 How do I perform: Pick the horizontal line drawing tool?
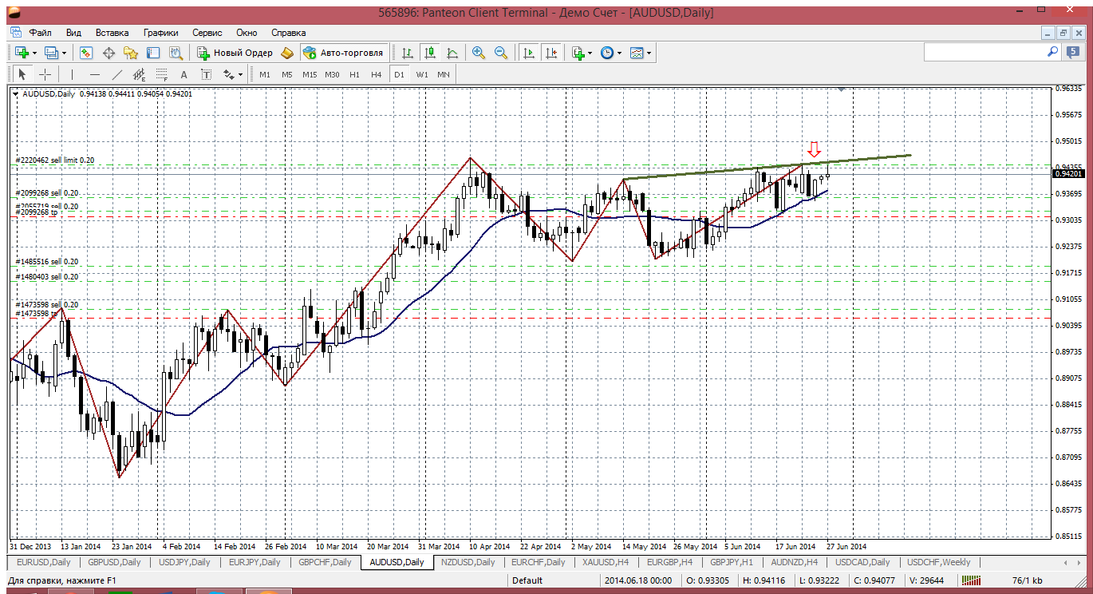[95, 74]
